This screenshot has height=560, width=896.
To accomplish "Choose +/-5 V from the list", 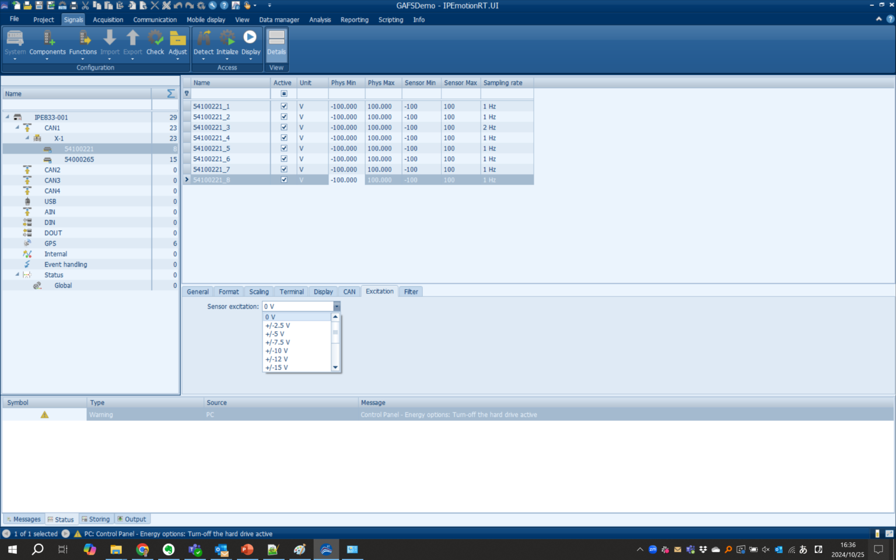I will click(x=275, y=334).
